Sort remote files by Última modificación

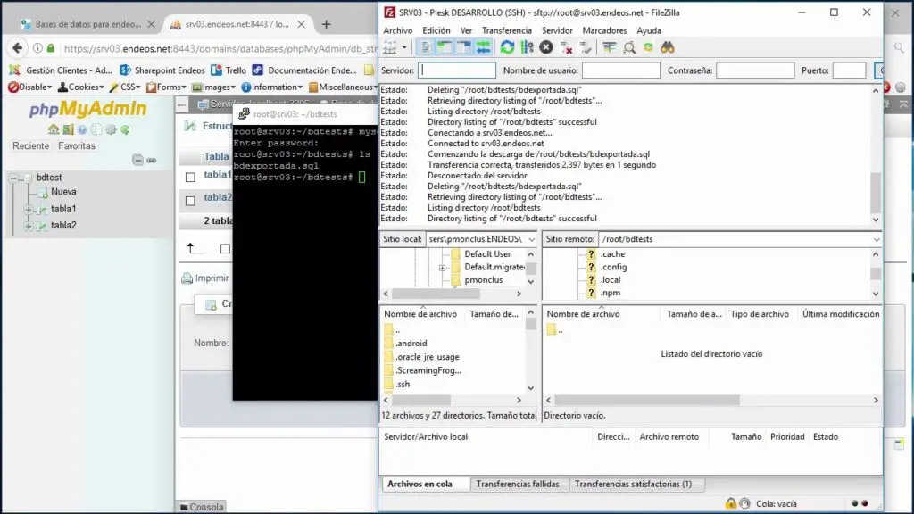(840, 314)
